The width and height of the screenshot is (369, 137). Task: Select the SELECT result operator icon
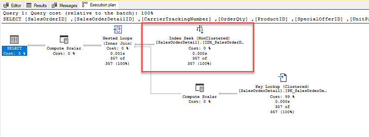[15, 40]
